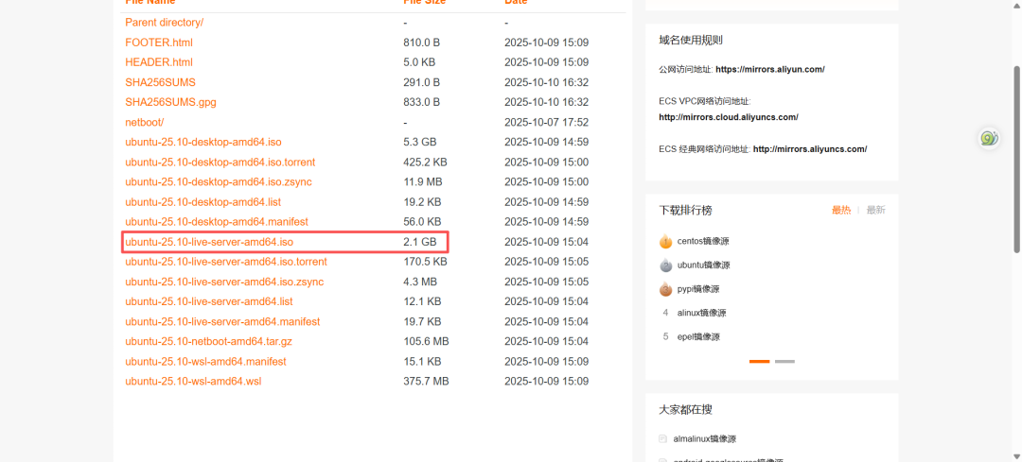1022x462 pixels.
Task: Open ubuntu镜像源 in ranking list
Action: 703,265
